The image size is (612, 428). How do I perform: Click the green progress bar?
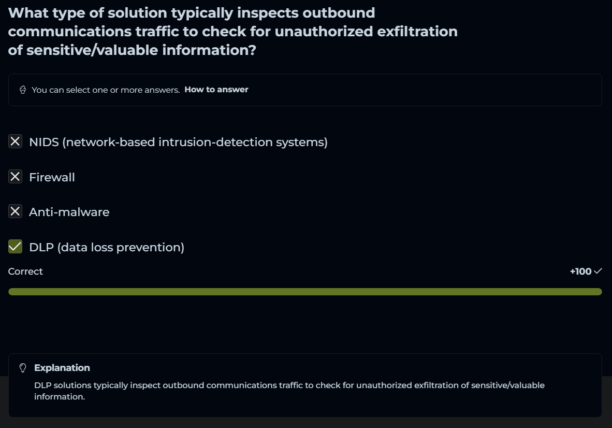pos(305,292)
